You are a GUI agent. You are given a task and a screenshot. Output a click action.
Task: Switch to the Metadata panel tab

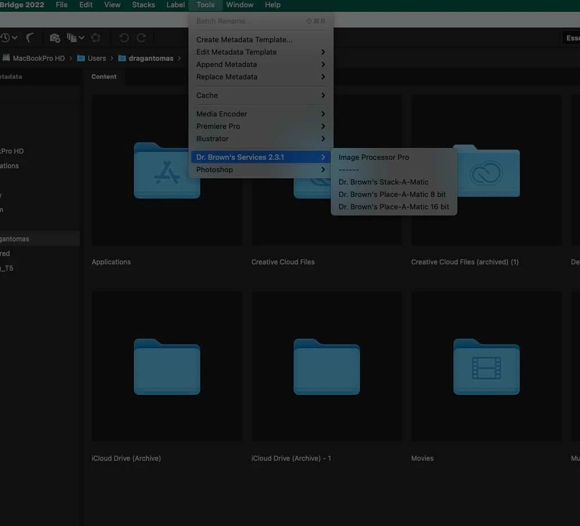11,77
